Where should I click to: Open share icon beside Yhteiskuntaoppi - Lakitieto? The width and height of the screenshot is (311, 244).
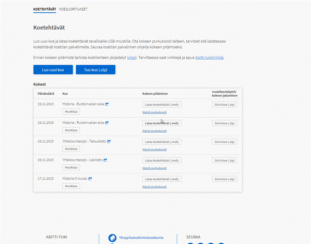click(105, 160)
